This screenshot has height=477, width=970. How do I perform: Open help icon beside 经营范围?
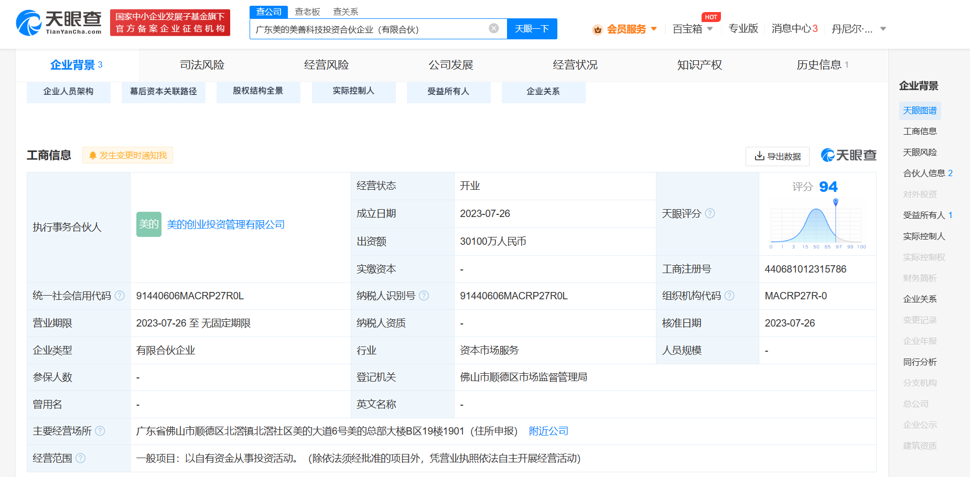(x=80, y=458)
